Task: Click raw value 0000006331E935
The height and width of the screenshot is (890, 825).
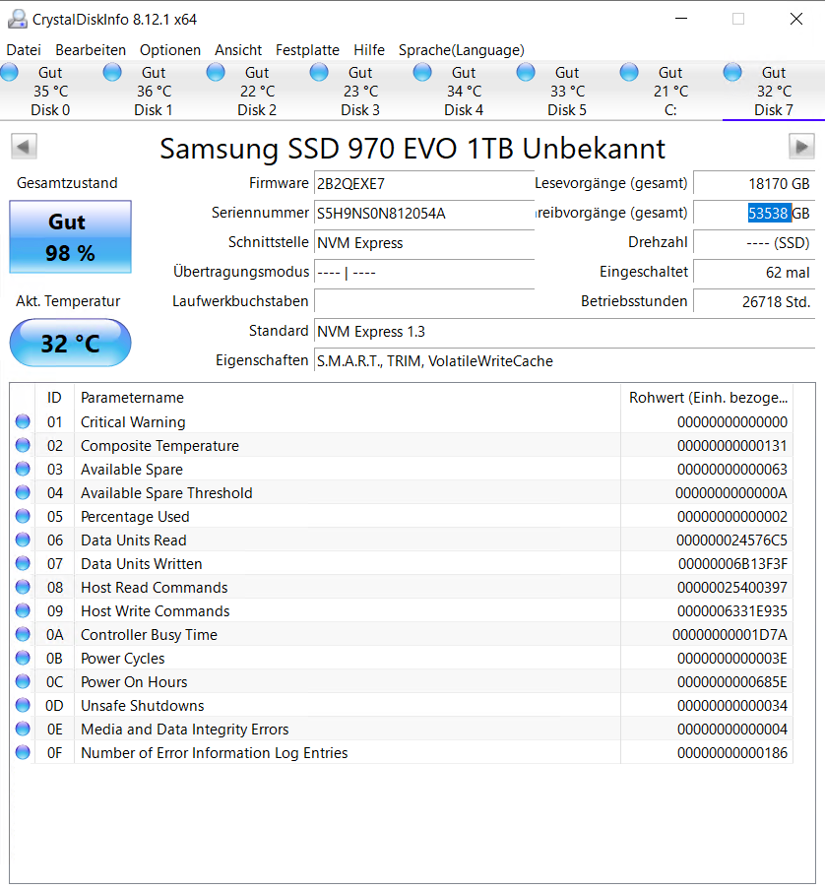Action: point(731,611)
